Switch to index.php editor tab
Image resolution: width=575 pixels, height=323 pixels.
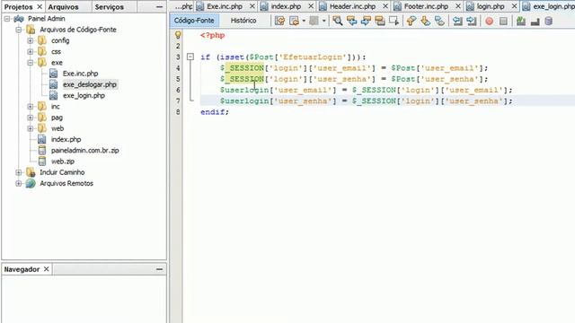click(x=286, y=6)
